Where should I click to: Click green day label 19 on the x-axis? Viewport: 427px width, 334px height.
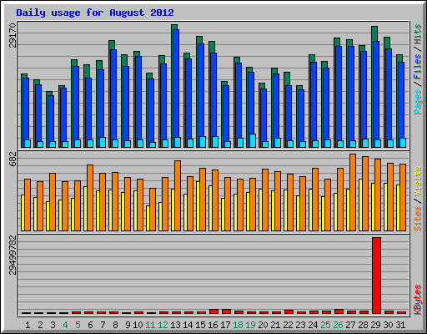click(250, 325)
